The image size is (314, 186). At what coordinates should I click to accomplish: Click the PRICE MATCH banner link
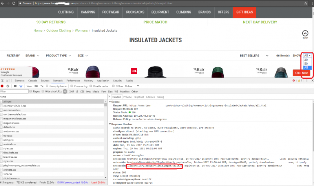(155, 22)
